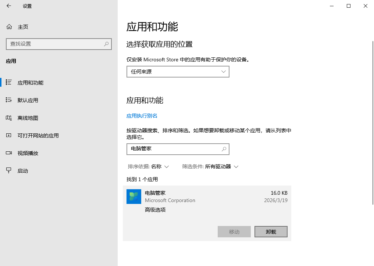374x266 pixels.
Task: Click search icon in the app search box
Action: point(224,149)
